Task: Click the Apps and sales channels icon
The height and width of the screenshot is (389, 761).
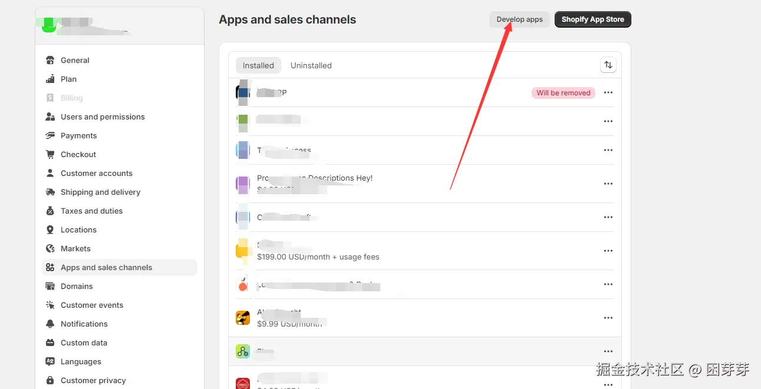Action: (x=50, y=267)
